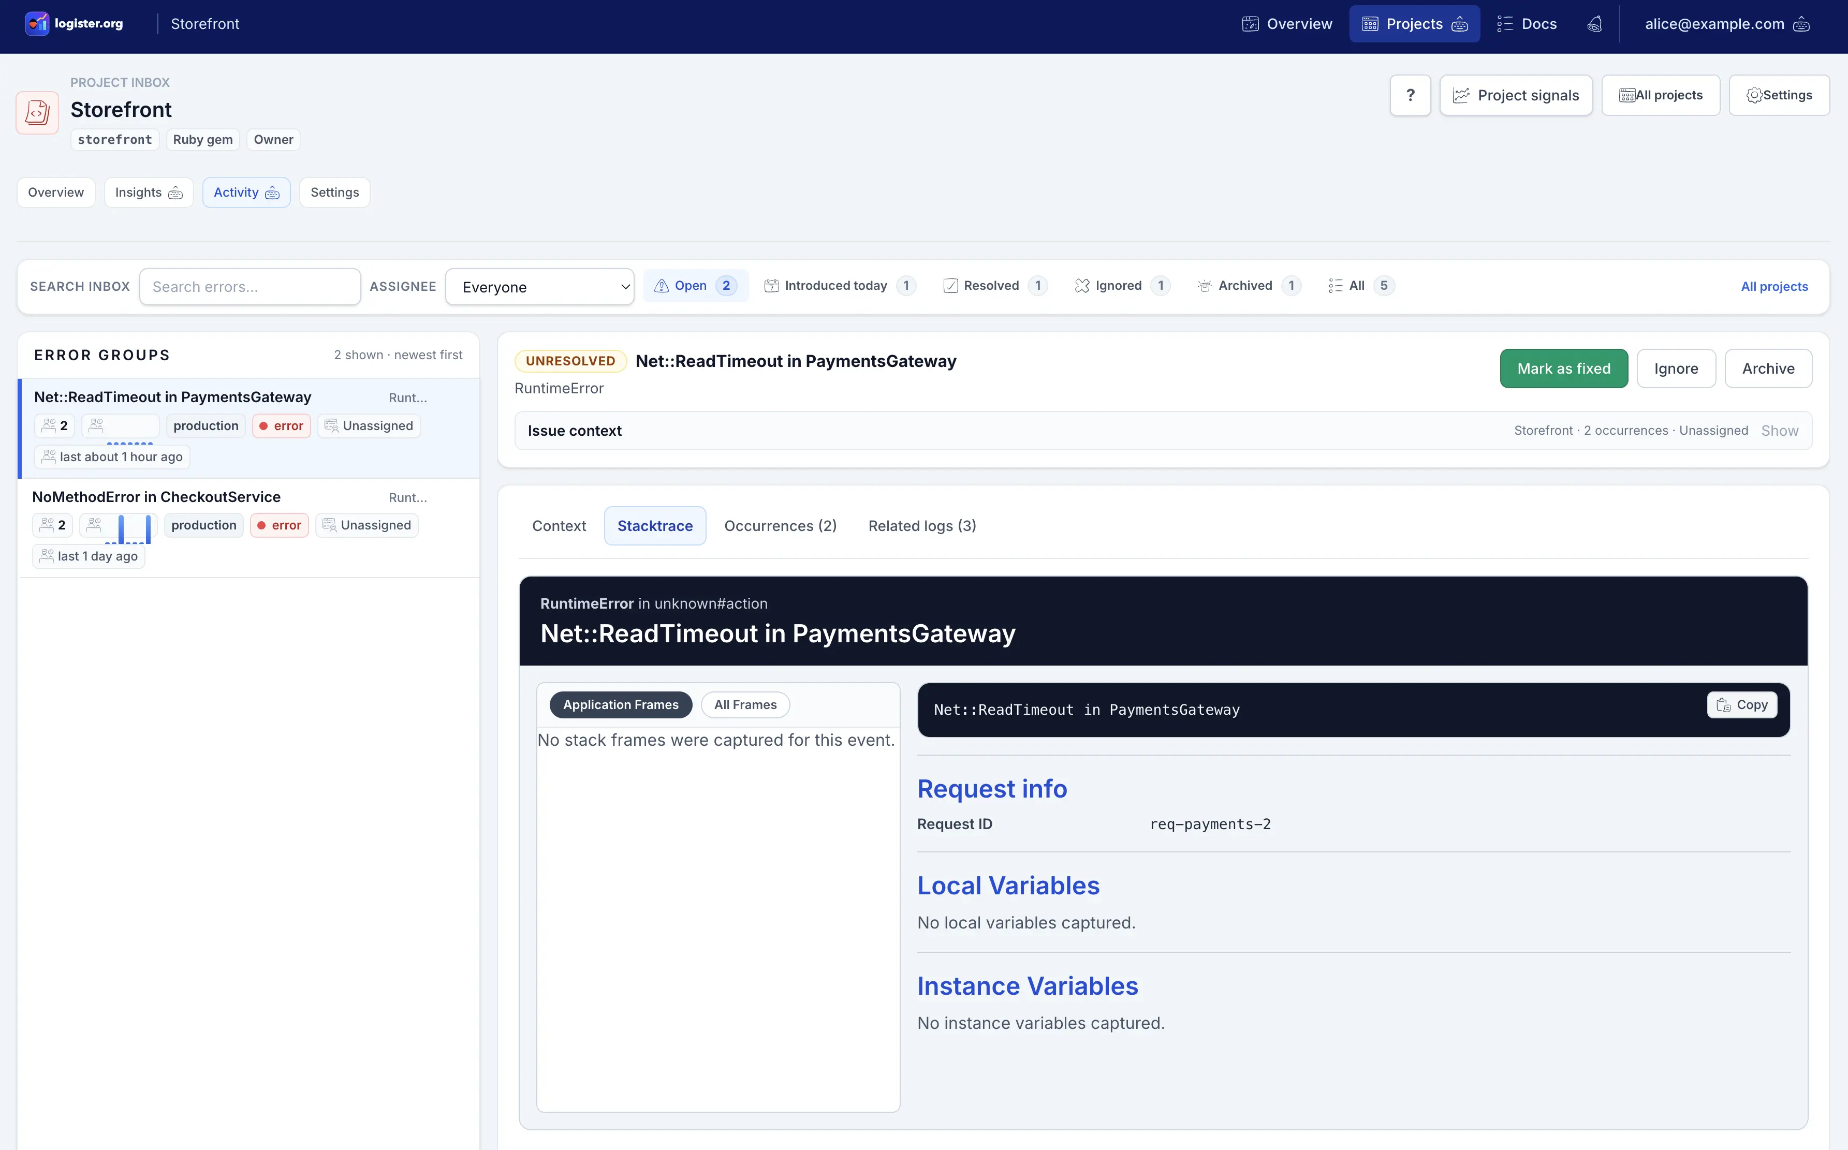Click the Ruby gem tag
1848x1150 pixels.
click(203, 139)
